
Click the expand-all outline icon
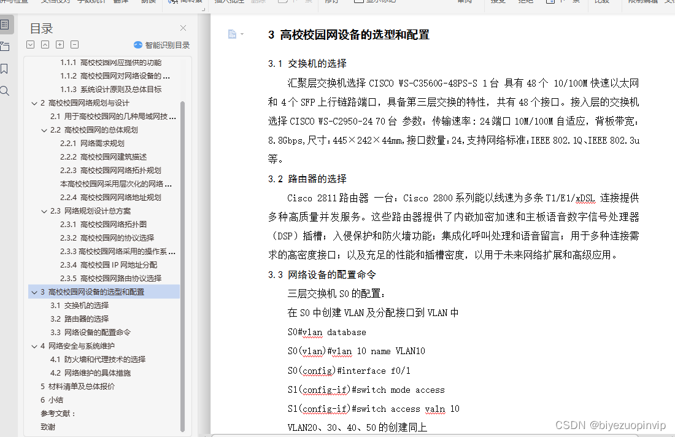point(30,44)
